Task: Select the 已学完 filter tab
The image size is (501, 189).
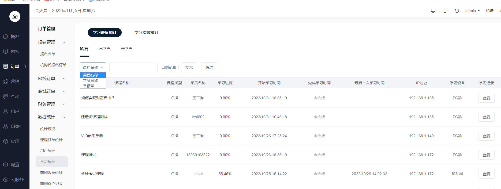Action: point(105,49)
